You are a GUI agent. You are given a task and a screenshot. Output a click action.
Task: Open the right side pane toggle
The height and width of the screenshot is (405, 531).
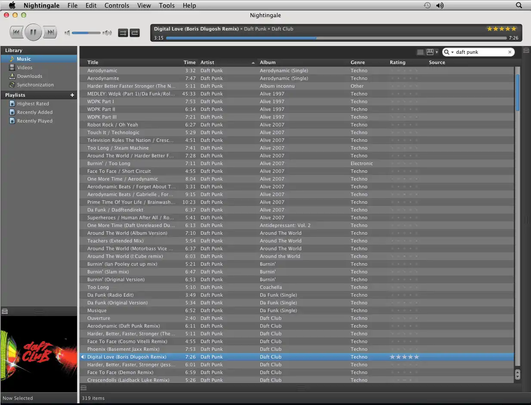(x=526, y=50)
